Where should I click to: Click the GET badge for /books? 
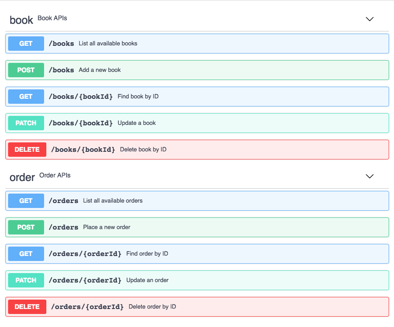(26, 44)
